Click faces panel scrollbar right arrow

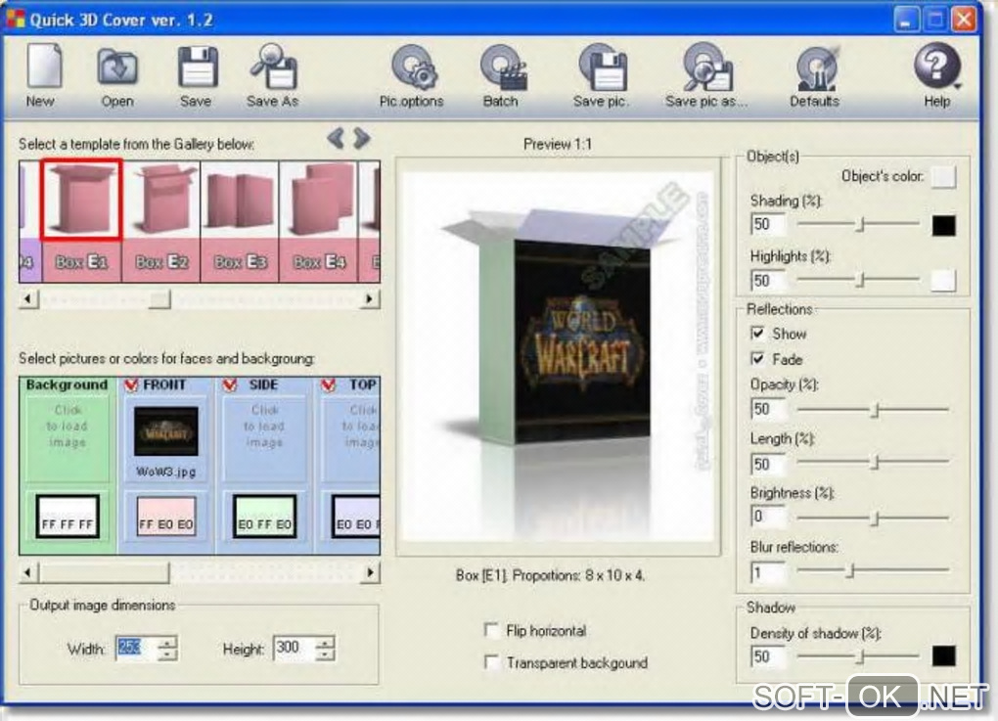click(x=371, y=572)
